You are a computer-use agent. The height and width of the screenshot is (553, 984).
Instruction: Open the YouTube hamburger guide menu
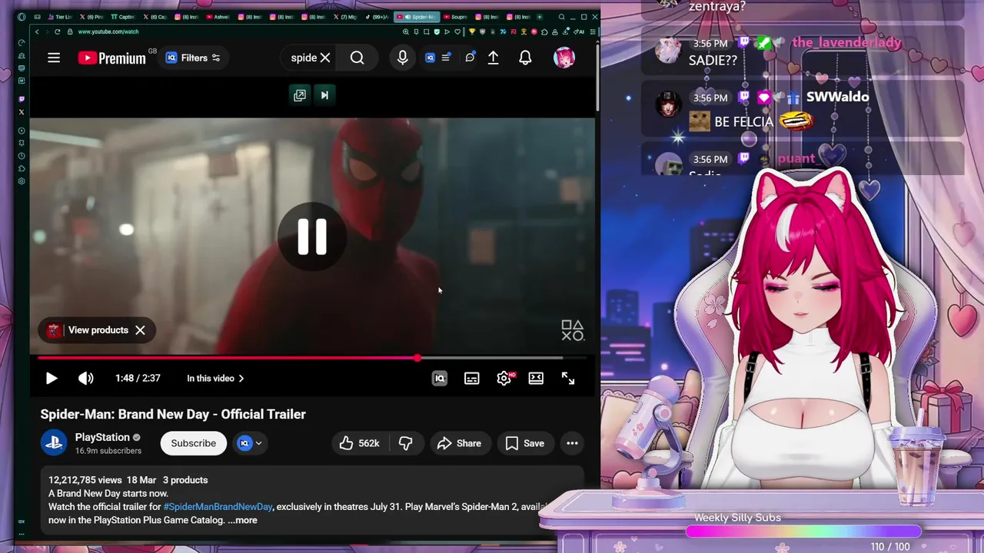(54, 58)
